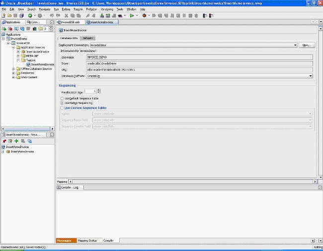
Task: Click the Save All toolbar icon
Action: [x=21, y=15]
